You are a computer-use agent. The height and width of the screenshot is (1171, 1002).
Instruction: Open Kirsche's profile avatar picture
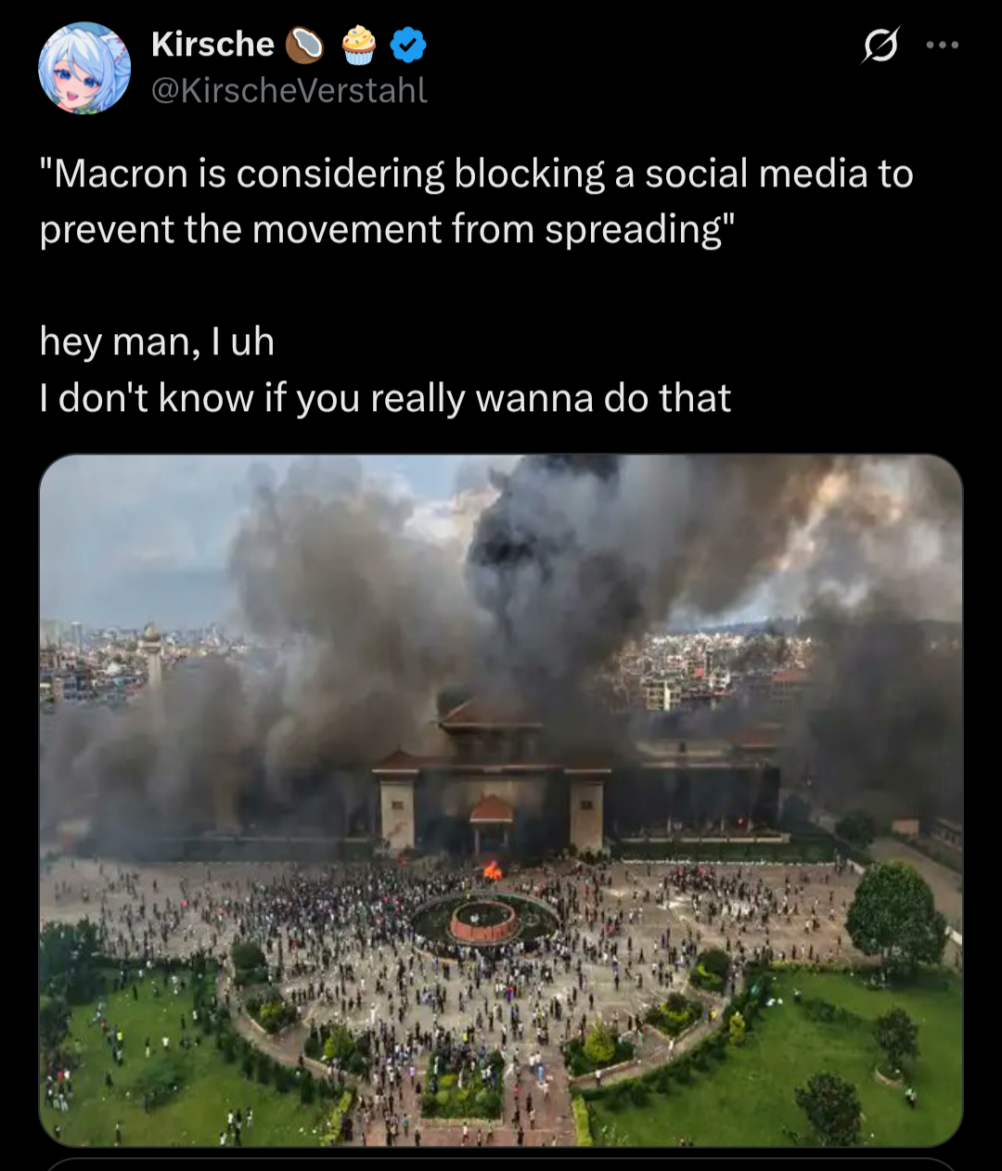pos(84,68)
